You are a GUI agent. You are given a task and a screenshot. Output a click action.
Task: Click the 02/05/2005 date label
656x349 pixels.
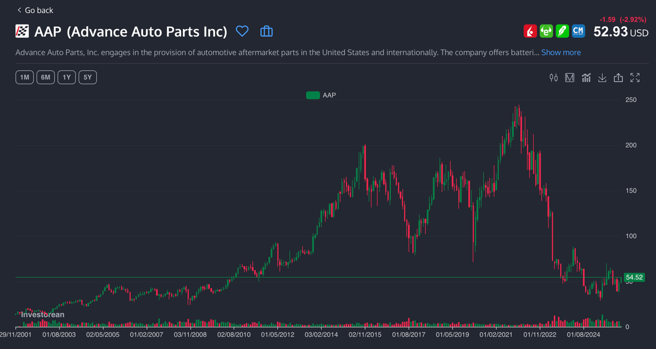point(103,335)
